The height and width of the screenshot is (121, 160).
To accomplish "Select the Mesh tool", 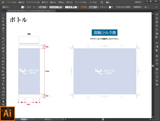I will pos(3,75).
